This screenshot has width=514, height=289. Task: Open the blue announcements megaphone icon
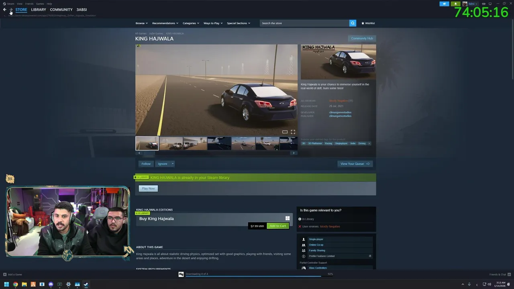[x=444, y=4]
